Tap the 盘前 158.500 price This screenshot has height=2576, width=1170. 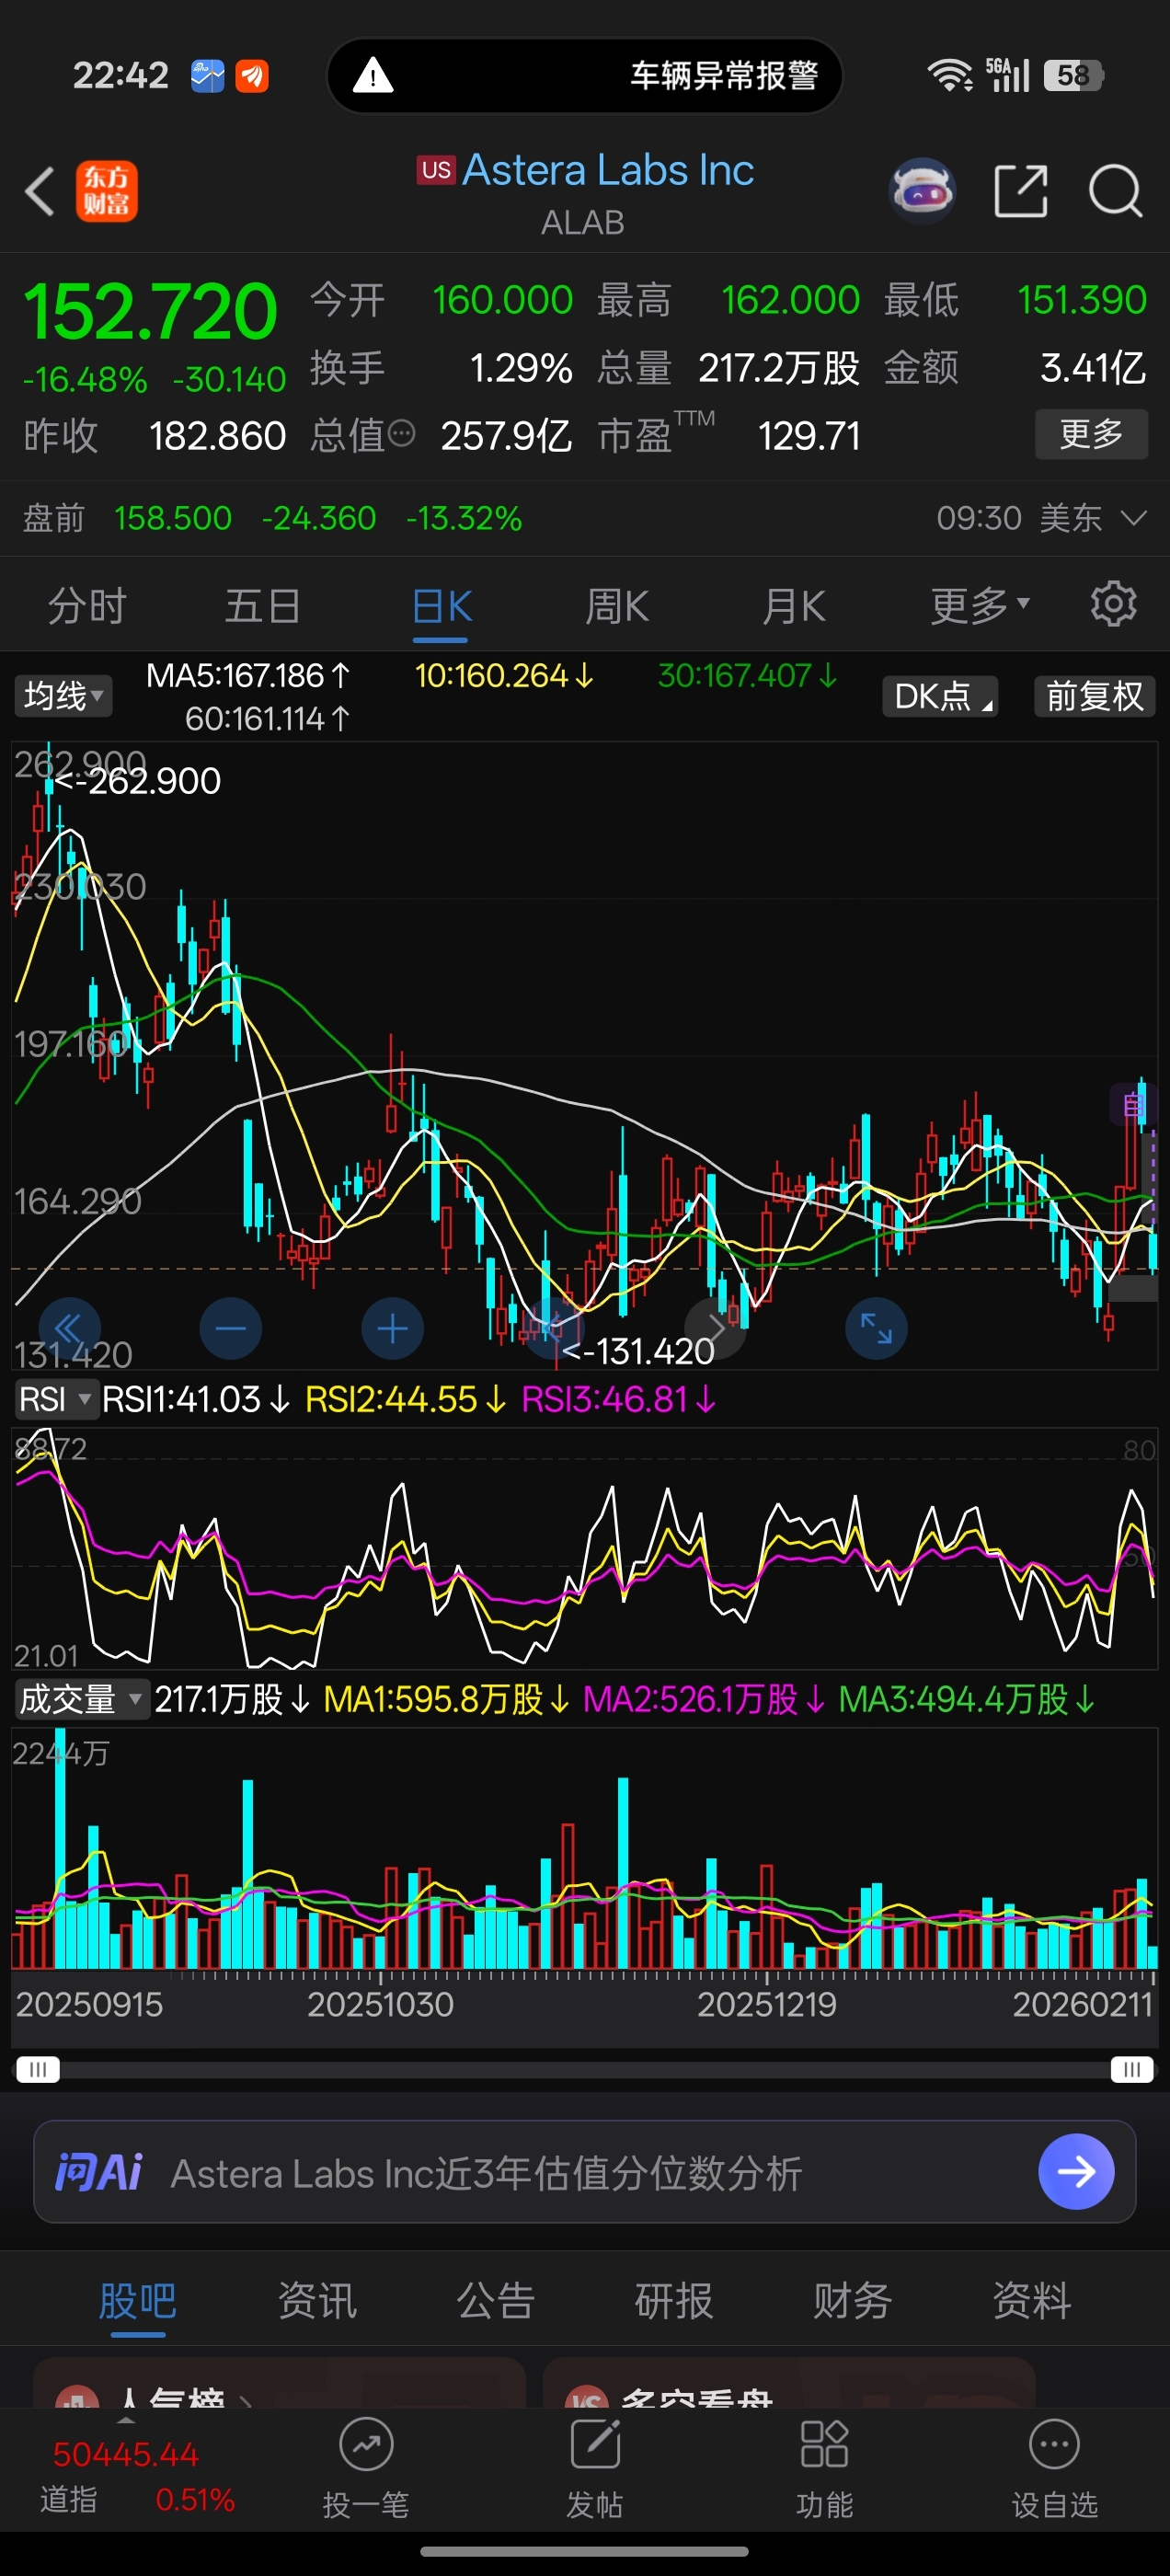[x=172, y=518]
